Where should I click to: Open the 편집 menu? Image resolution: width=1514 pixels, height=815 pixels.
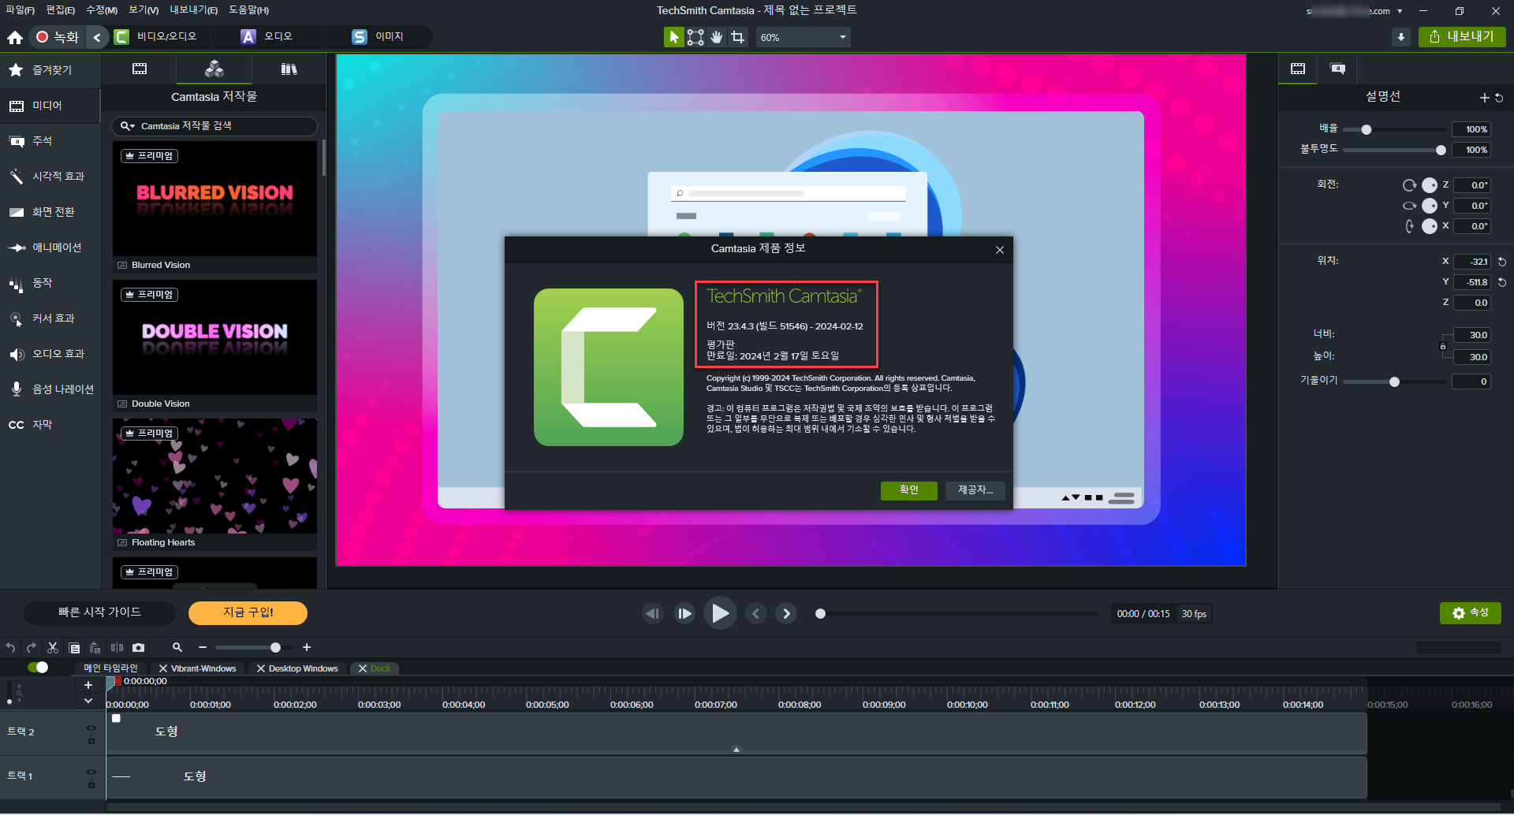click(60, 10)
